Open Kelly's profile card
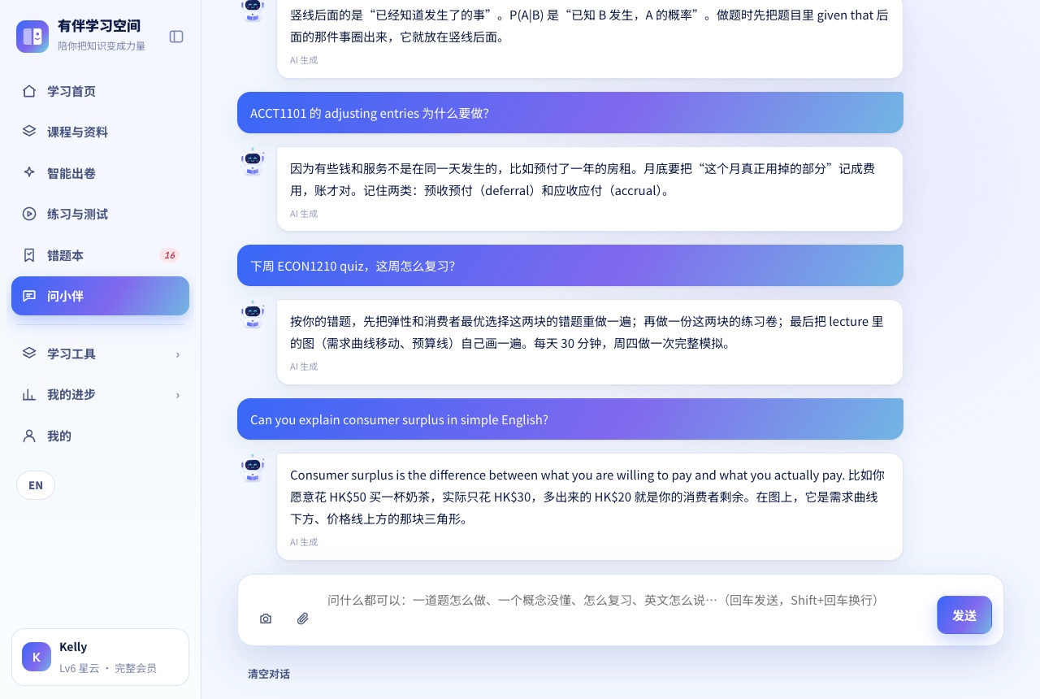Viewport: 1040px width, 699px height. 100,657
